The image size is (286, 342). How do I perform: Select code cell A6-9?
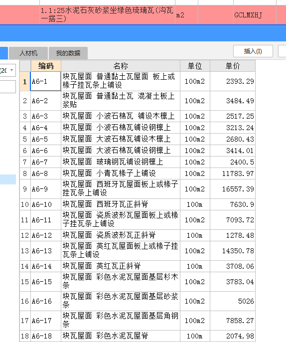click(x=45, y=189)
